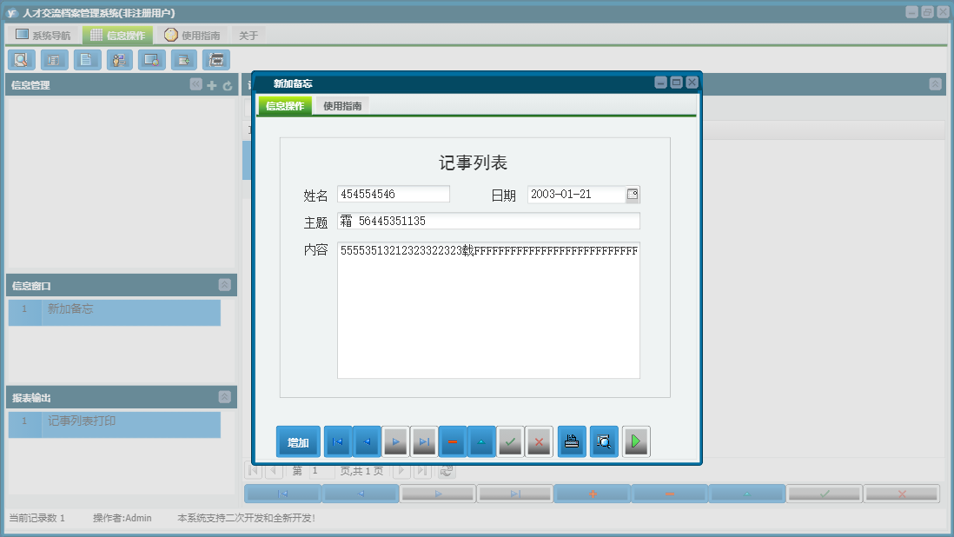Click the user with computer toolbar icon
The width and height of the screenshot is (954, 537).
[119, 60]
